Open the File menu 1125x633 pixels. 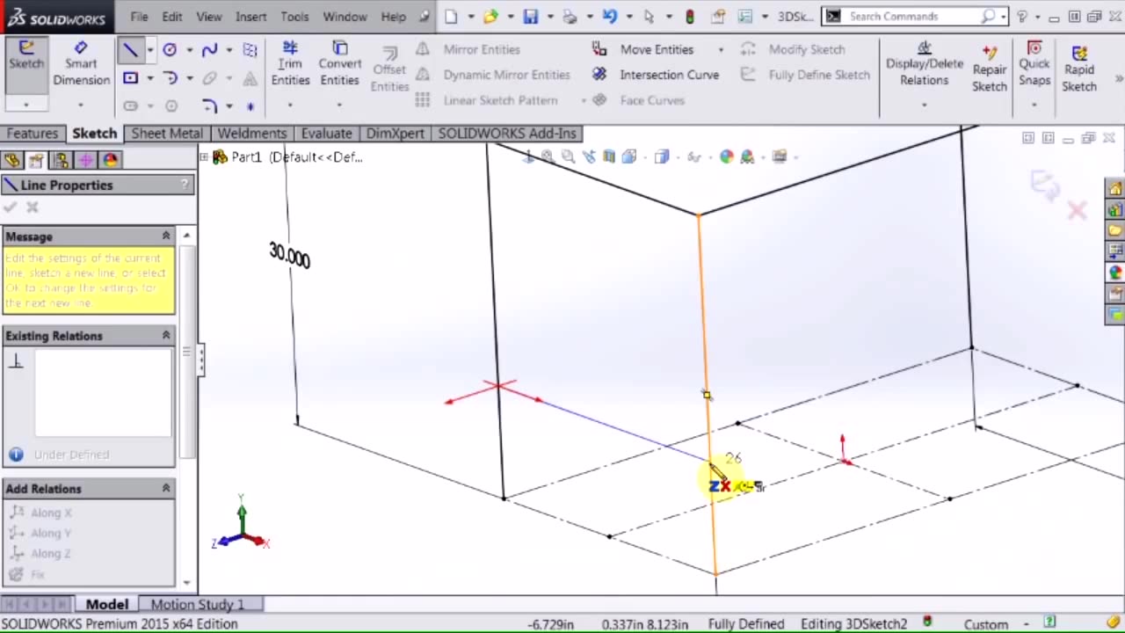tap(139, 17)
